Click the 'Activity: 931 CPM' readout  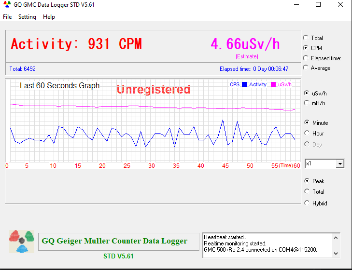click(76, 44)
